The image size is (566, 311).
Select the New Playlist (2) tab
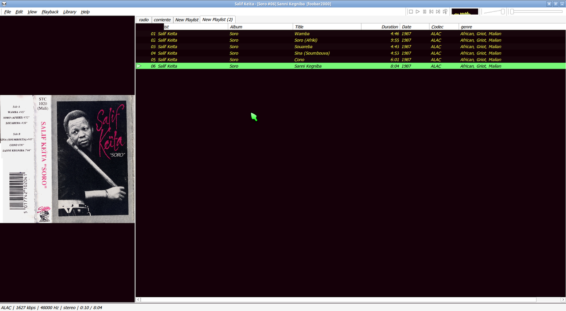click(218, 19)
